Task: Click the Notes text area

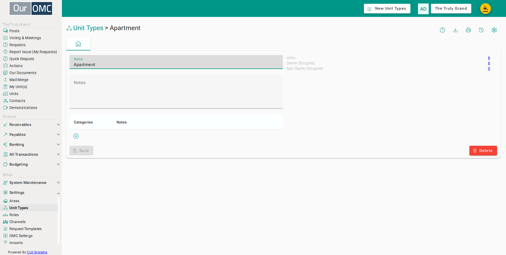Action: [176, 92]
